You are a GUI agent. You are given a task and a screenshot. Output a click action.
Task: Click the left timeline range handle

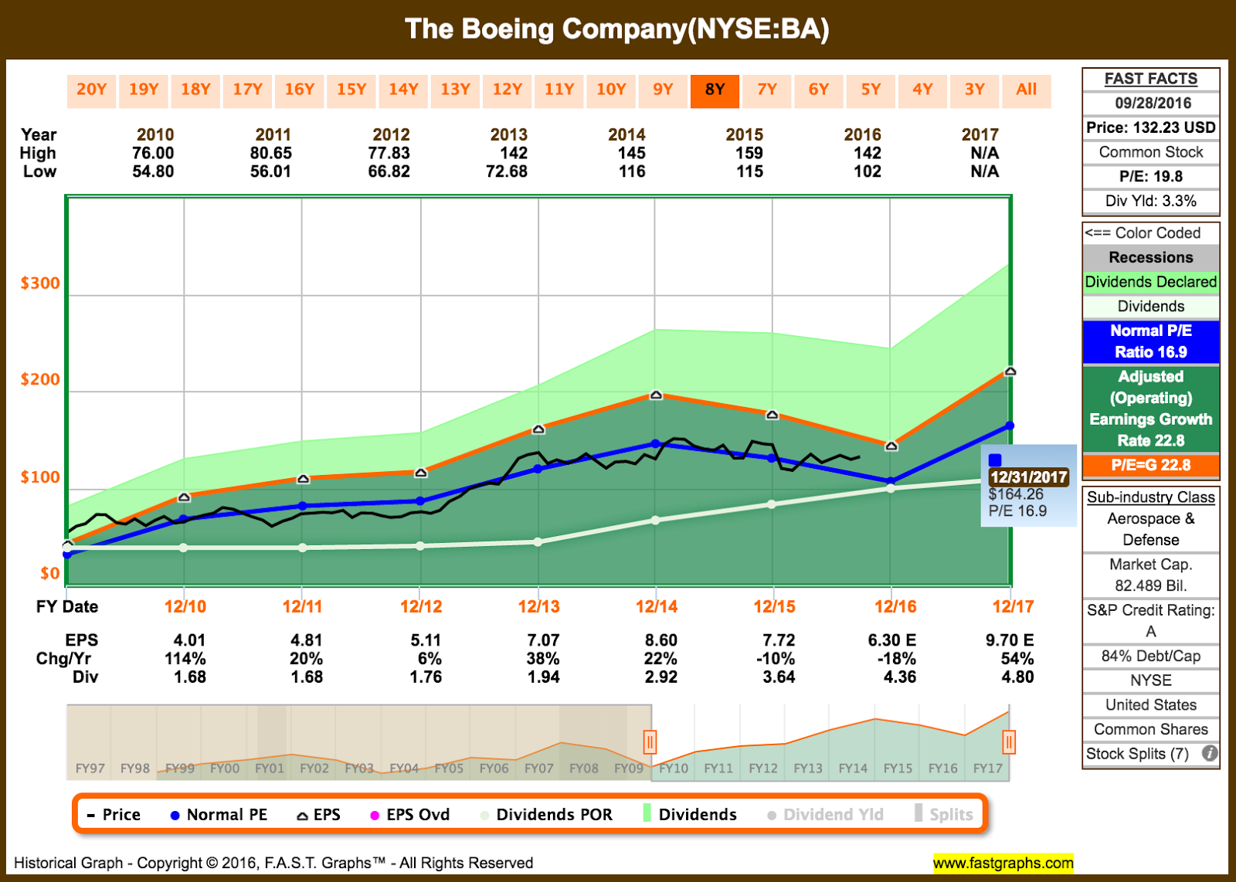[650, 743]
